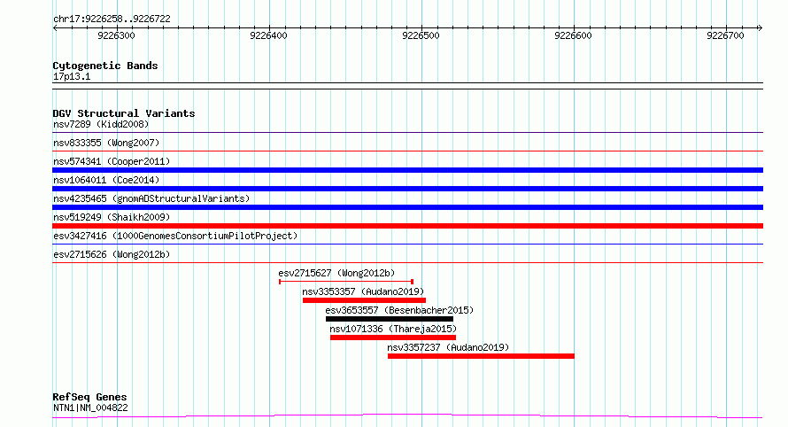Open first Audano2019 variant nsv3353357 label
This screenshot has width=788, height=427.
pyautogui.click(x=363, y=291)
